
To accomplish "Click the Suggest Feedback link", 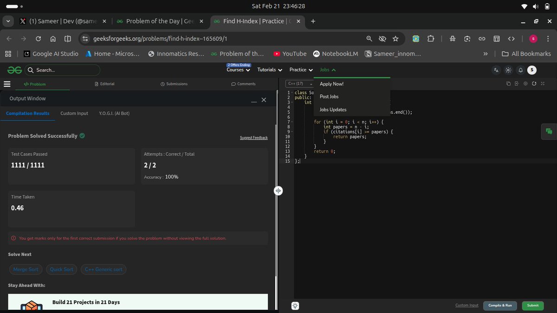I will tap(253, 138).
